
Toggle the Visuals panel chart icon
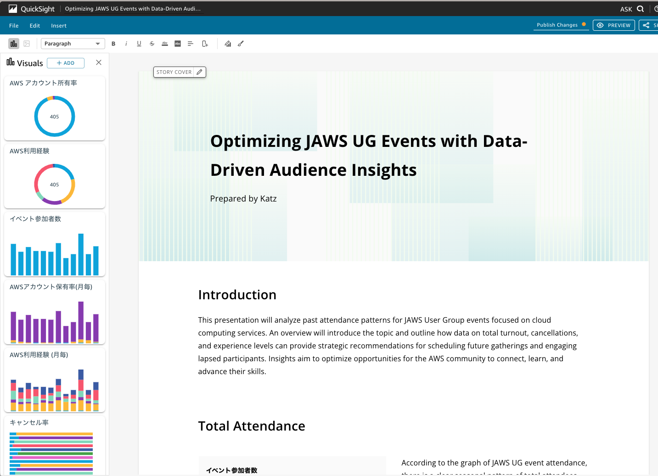click(x=14, y=44)
